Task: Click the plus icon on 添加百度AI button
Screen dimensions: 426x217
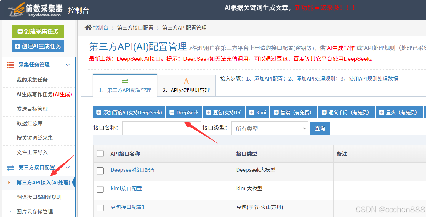Action: [x=99, y=112]
